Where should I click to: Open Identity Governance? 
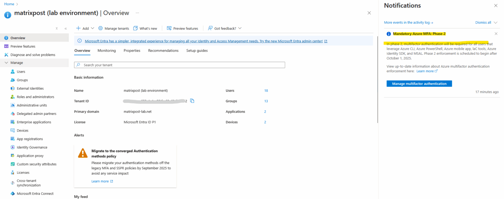32,147
